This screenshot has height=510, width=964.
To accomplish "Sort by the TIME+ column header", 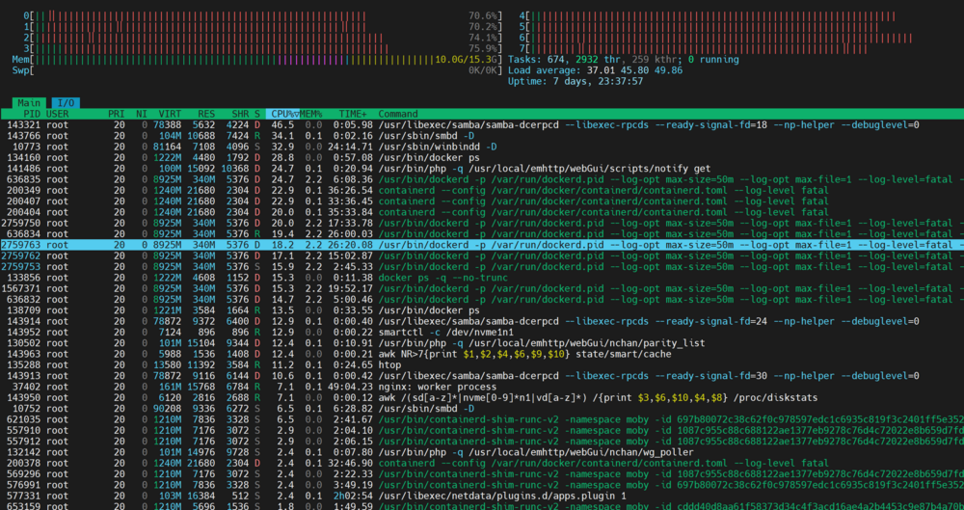I will pos(353,114).
